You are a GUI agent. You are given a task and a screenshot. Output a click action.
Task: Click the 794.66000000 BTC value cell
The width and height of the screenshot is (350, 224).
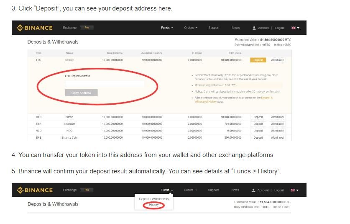pyautogui.click(x=233, y=124)
